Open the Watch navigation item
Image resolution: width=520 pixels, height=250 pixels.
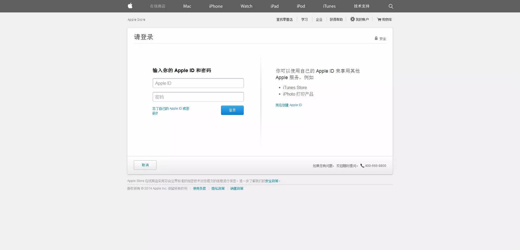pos(246,6)
